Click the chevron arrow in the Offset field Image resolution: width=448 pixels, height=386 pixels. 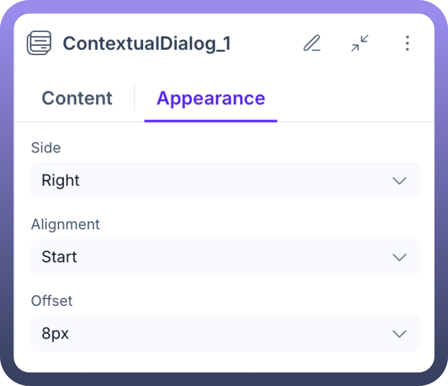point(399,334)
